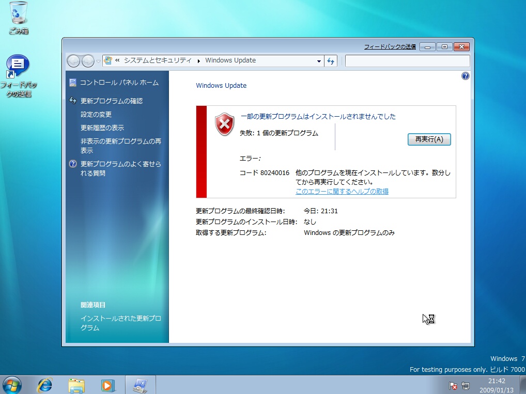This screenshot has height=394, width=526.
Task: Click the コード 80240016 error code text
Action: [x=265, y=172]
